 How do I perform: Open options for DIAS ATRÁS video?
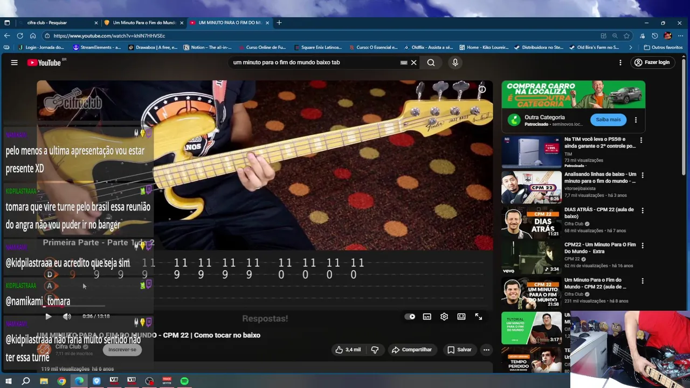tap(643, 210)
